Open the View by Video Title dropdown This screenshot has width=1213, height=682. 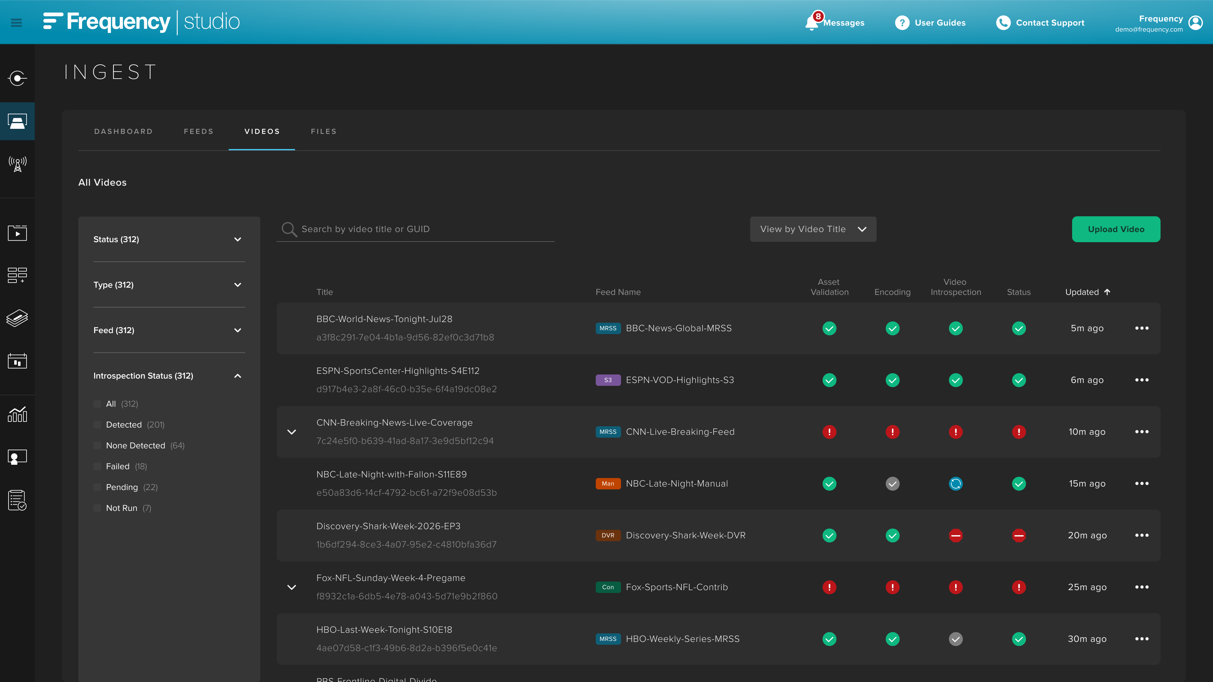[813, 229]
